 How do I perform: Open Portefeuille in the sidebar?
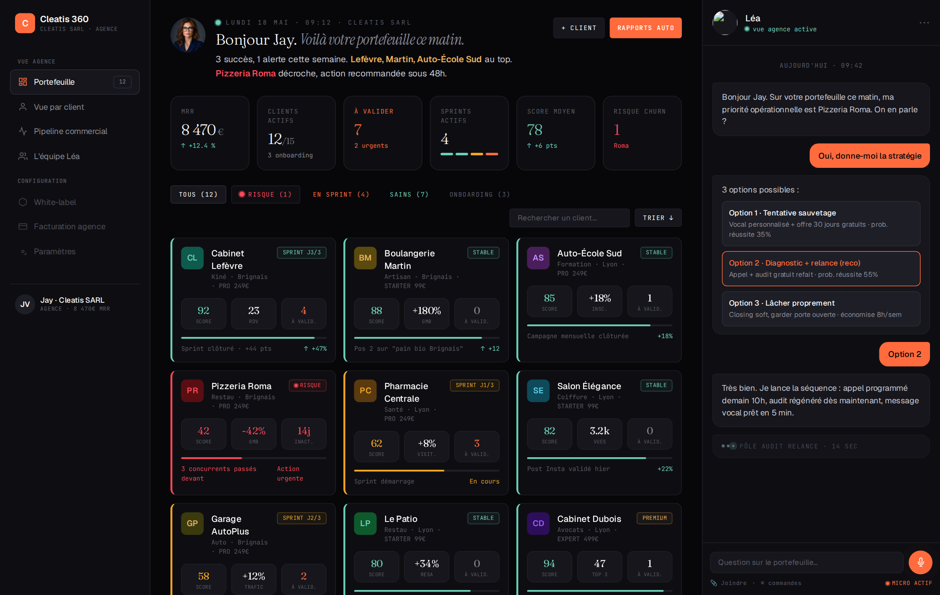[75, 82]
